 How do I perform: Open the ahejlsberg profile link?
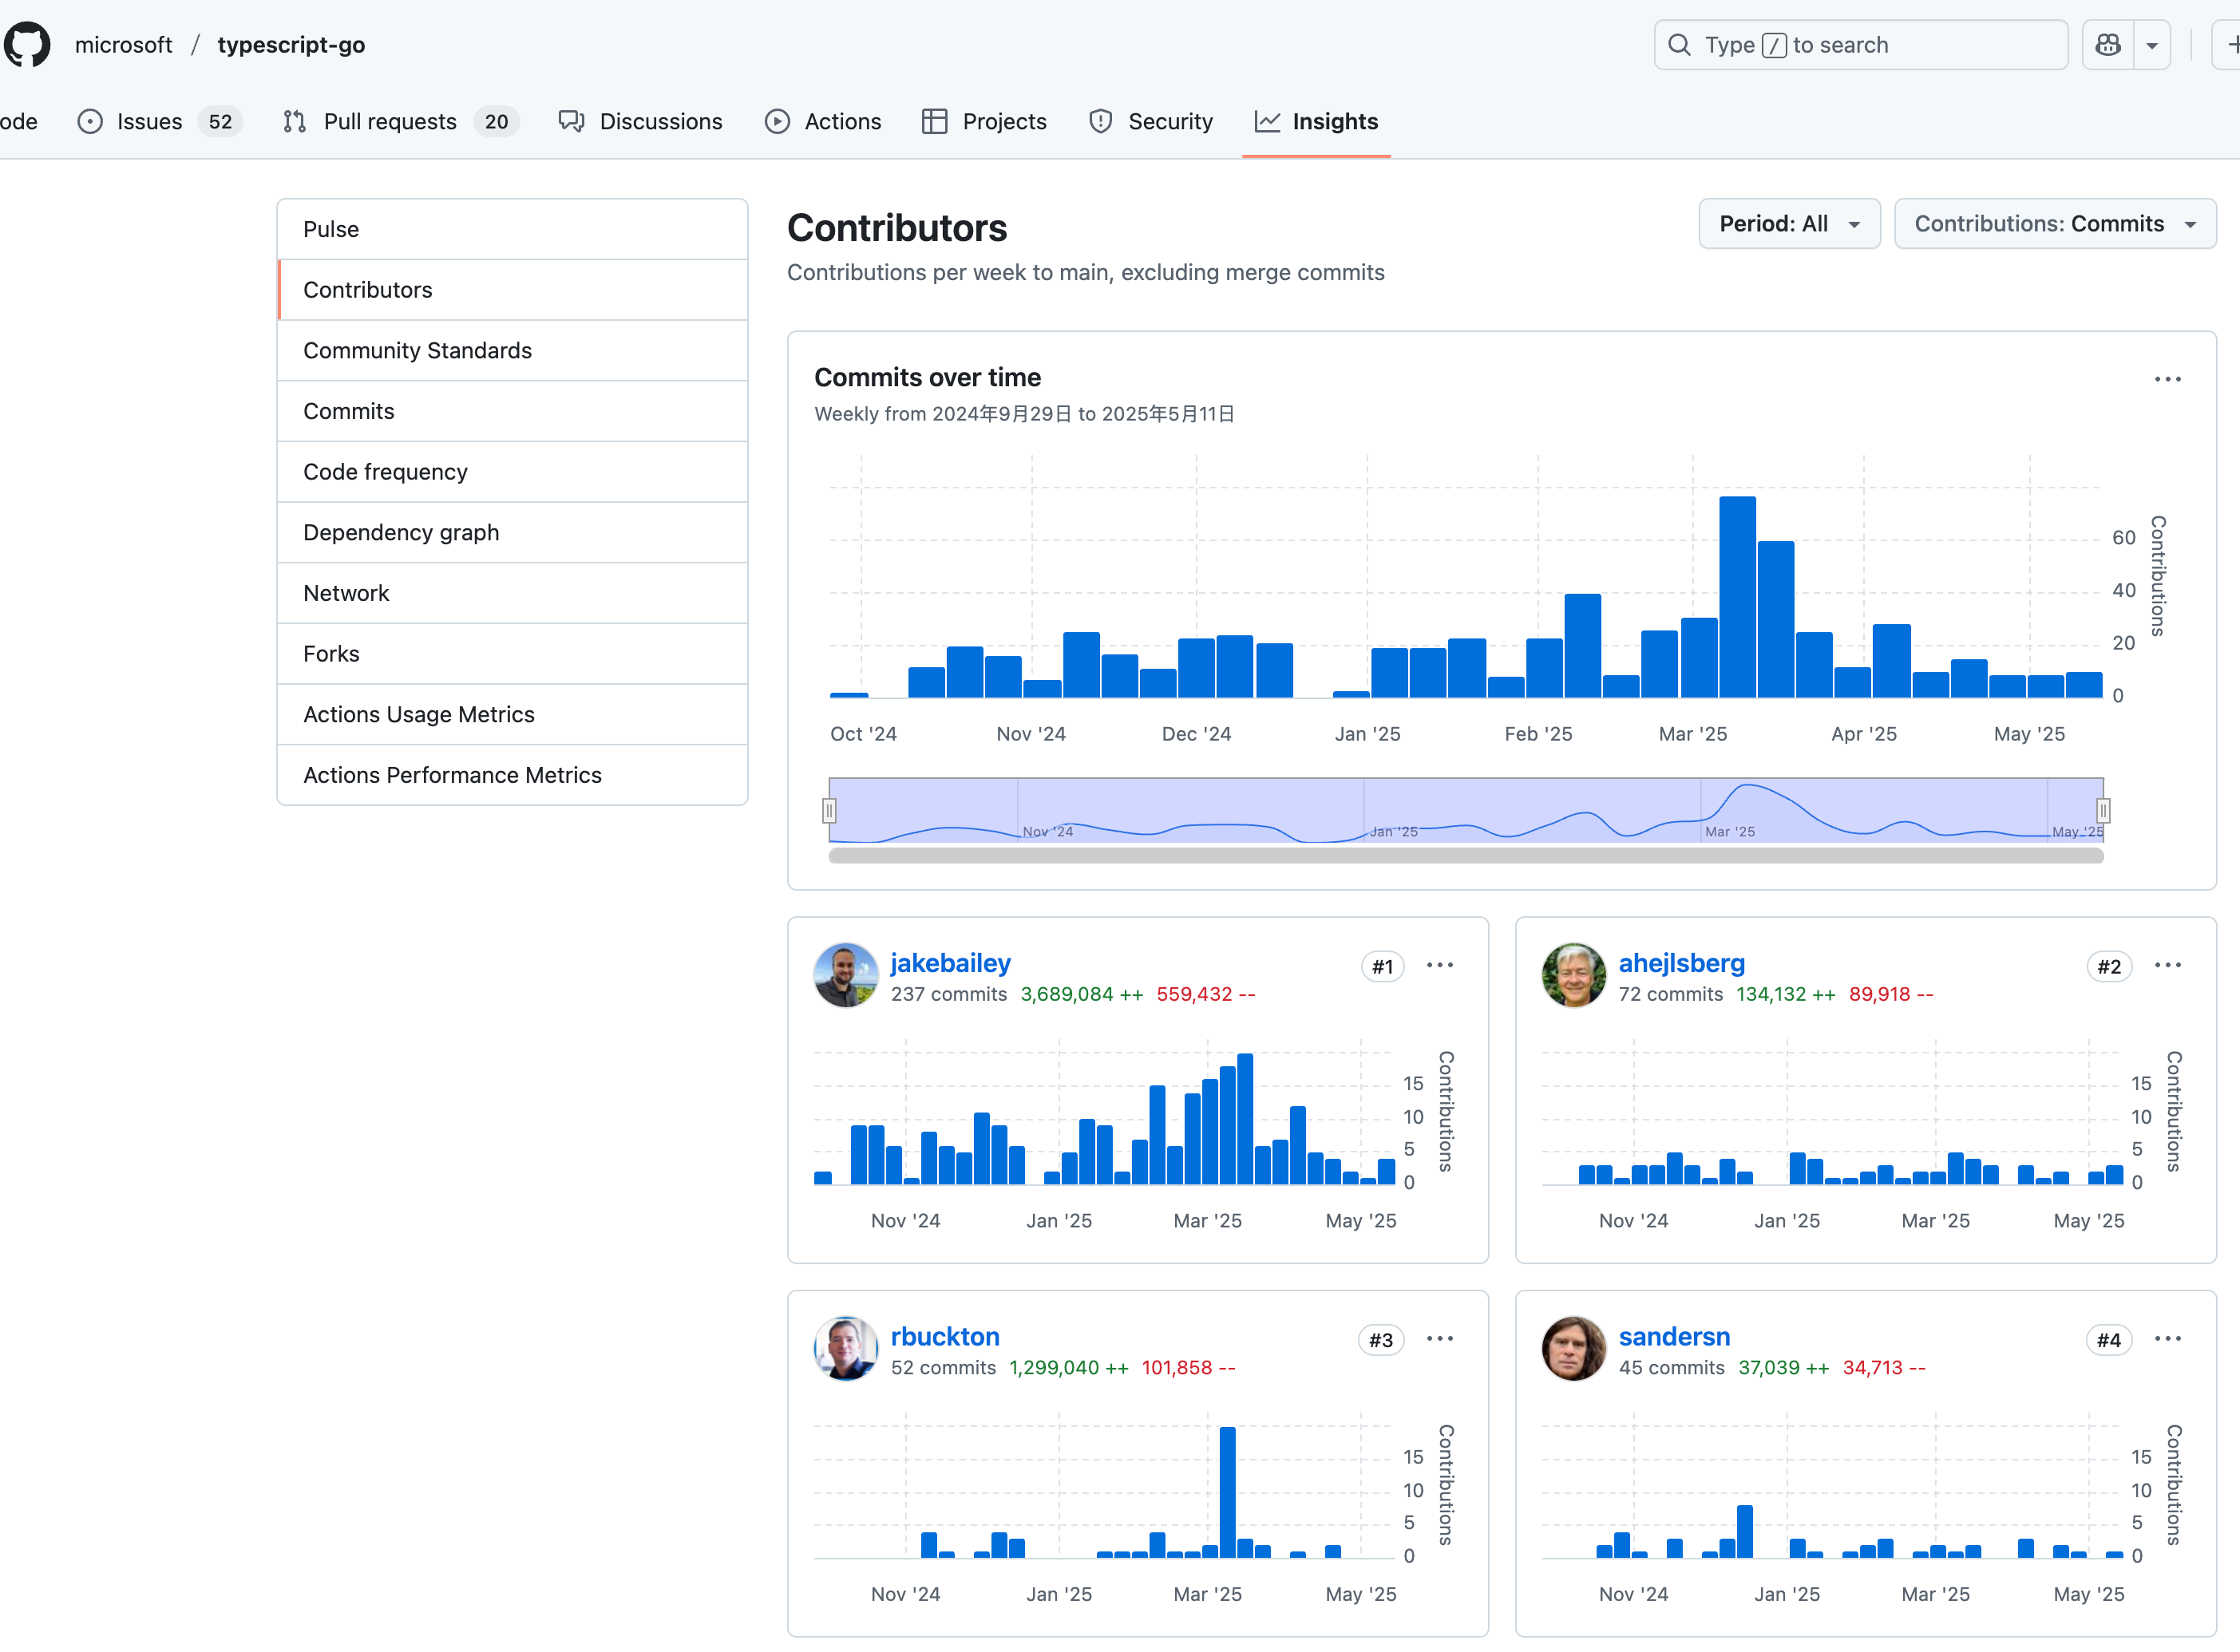[1681, 963]
